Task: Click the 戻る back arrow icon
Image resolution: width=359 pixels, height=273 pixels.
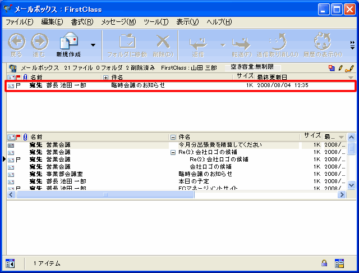Action: pyautogui.click(x=17, y=42)
